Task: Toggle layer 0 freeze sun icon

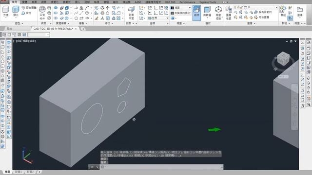Action: point(238,7)
